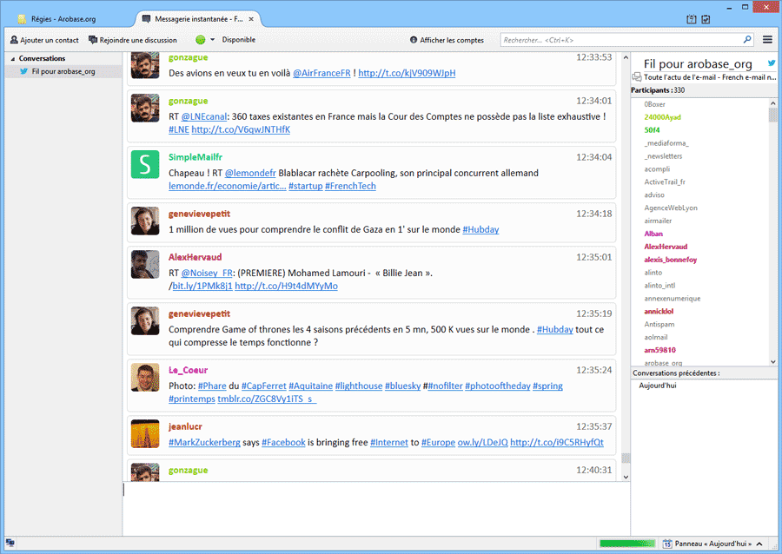Select the Messagerie instantanée tab

pos(198,19)
